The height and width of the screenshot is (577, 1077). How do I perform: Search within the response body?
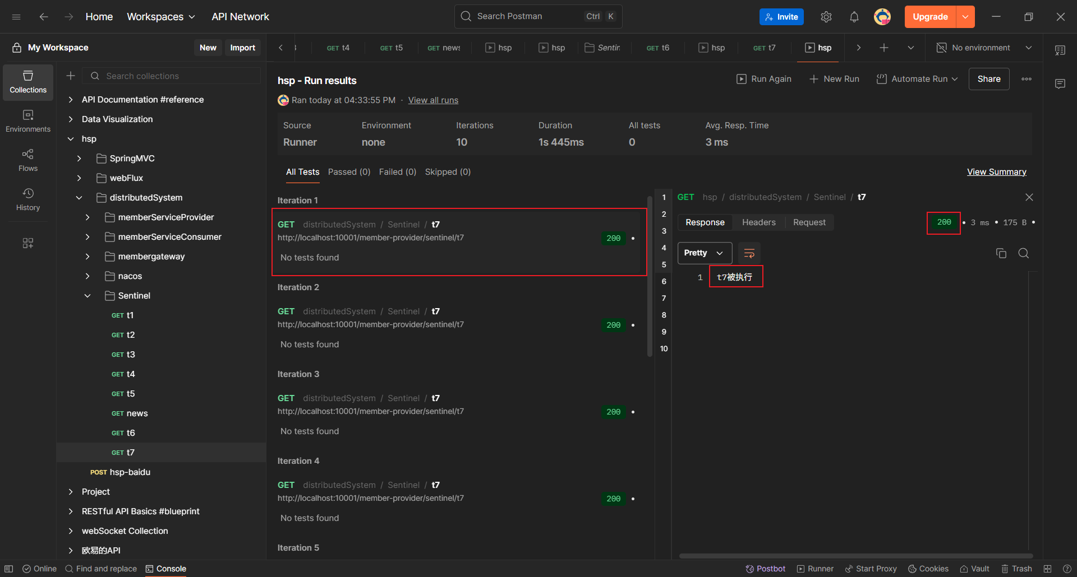click(1023, 253)
